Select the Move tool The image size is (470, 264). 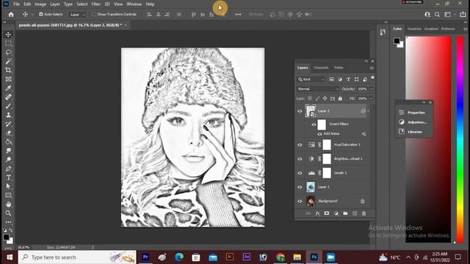(8, 34)
